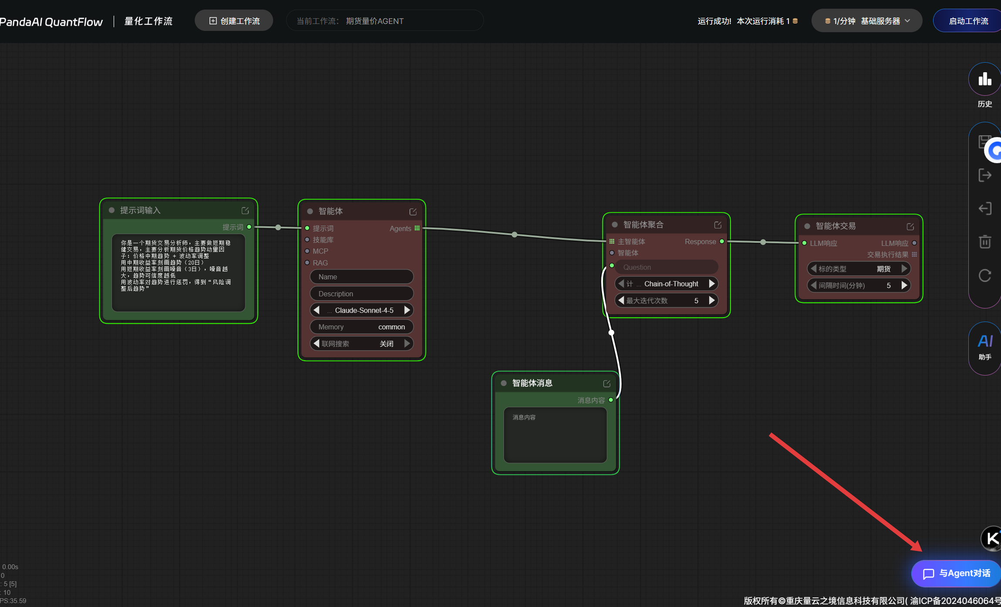The width and height of the screenshot is (1001, 607).
Task: Toggle status dot on 智能体 node header
Action: [x=310, y=211]
